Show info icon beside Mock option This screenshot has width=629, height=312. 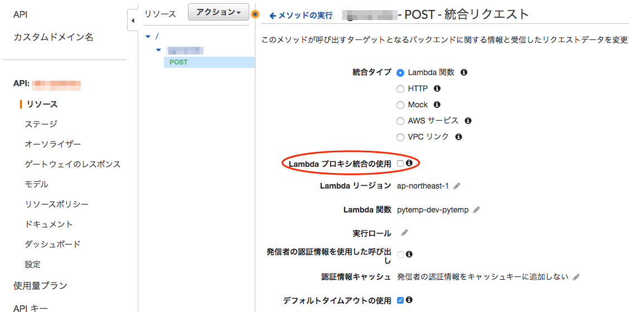[437, 105]
